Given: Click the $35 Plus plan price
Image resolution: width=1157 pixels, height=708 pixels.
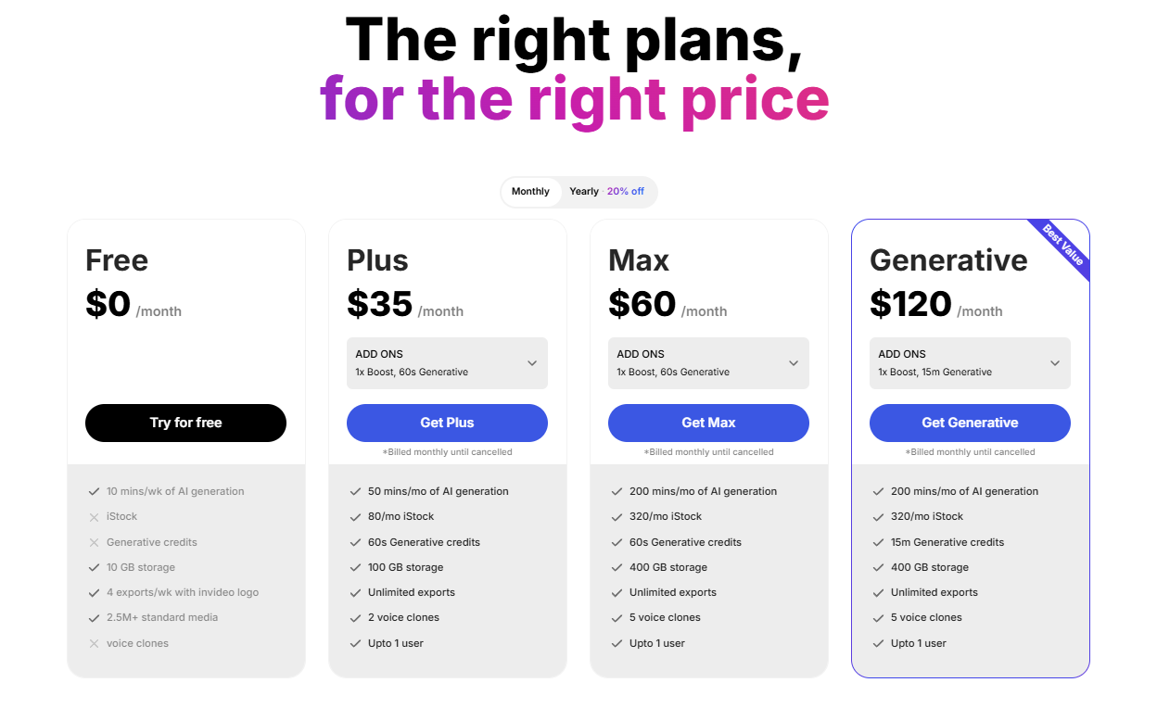Looking at the screenshot, I should (379, 304).
